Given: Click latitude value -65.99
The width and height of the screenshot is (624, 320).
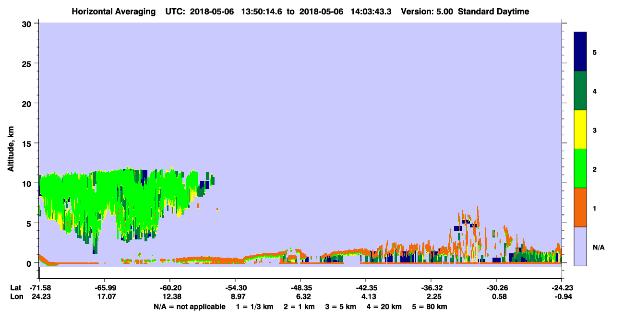Looking at the screenshot, I should click(x=105, y=288).
